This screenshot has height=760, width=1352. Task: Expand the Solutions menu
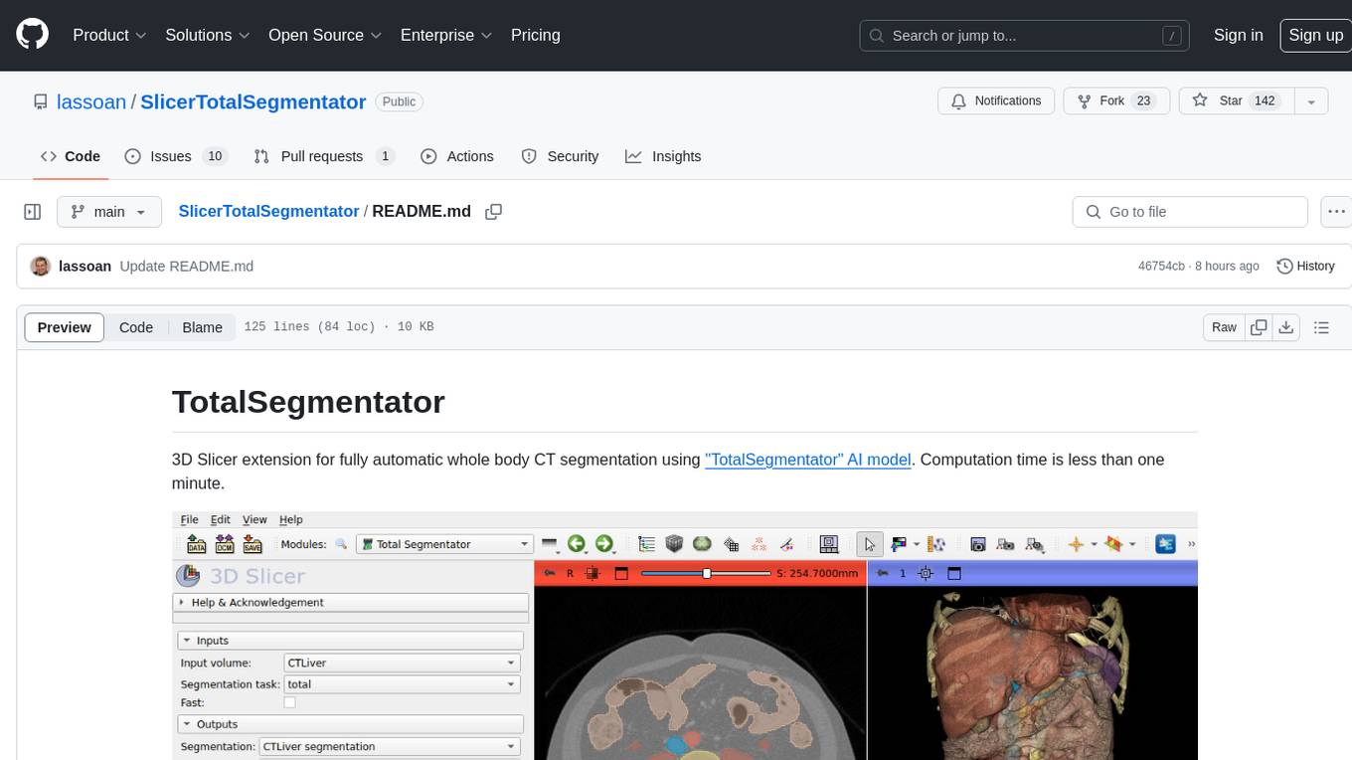point(207,35)
